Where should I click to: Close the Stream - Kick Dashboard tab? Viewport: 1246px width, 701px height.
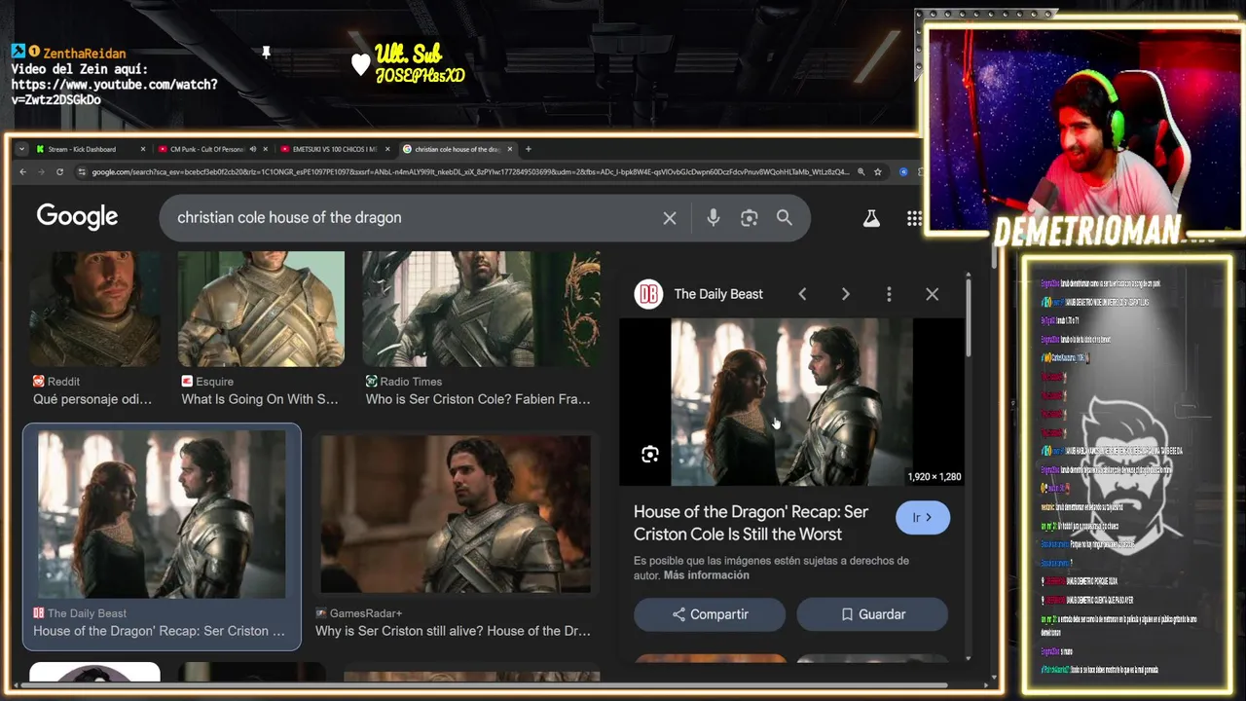click(143, 149)
